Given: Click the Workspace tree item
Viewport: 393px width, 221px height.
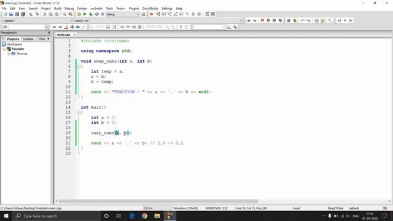Looking at the screenshot, I should click(x=15, y=44).
